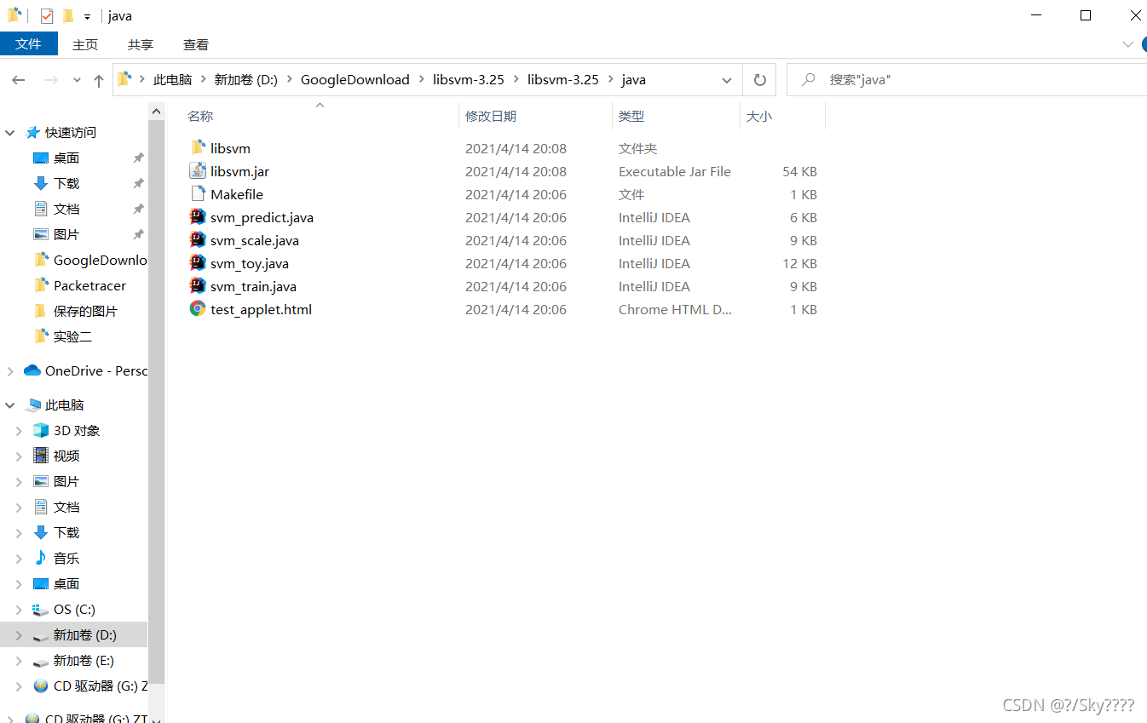This screenshot has height=723, width=1147.
Task: Open Pictures under Quick access
Action: click(x=66, y=234)
